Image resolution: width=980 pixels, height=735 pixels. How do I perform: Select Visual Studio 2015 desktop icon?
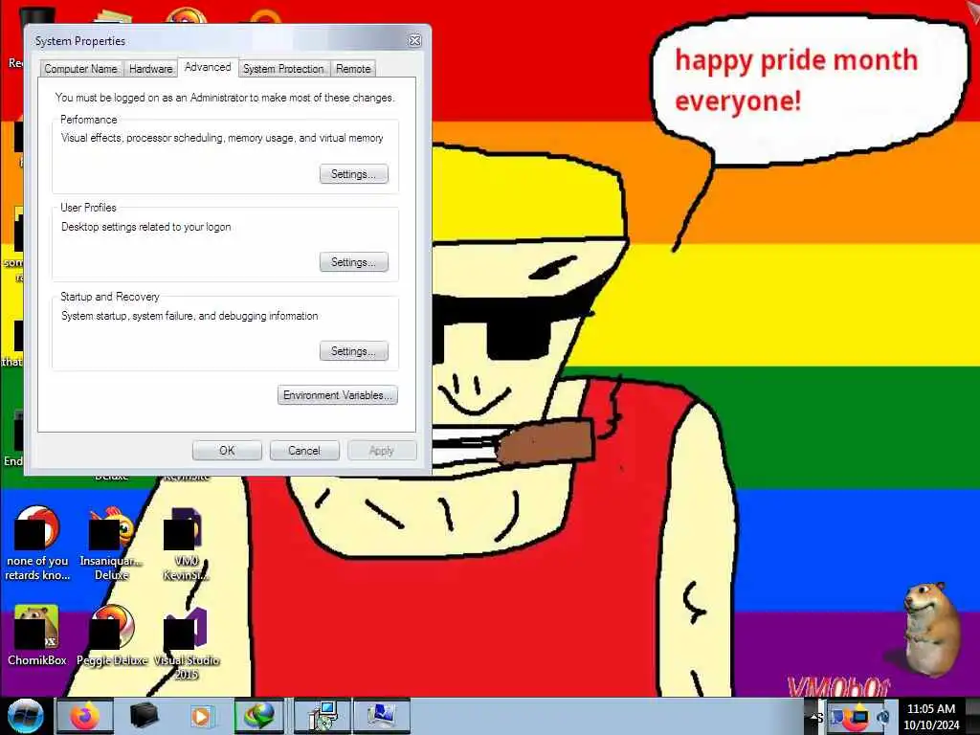point(187,642)
